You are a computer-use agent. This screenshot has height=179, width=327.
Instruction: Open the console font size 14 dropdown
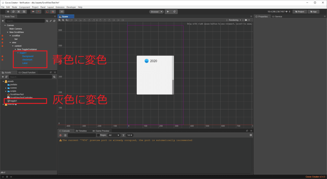(x=130, y=135)
